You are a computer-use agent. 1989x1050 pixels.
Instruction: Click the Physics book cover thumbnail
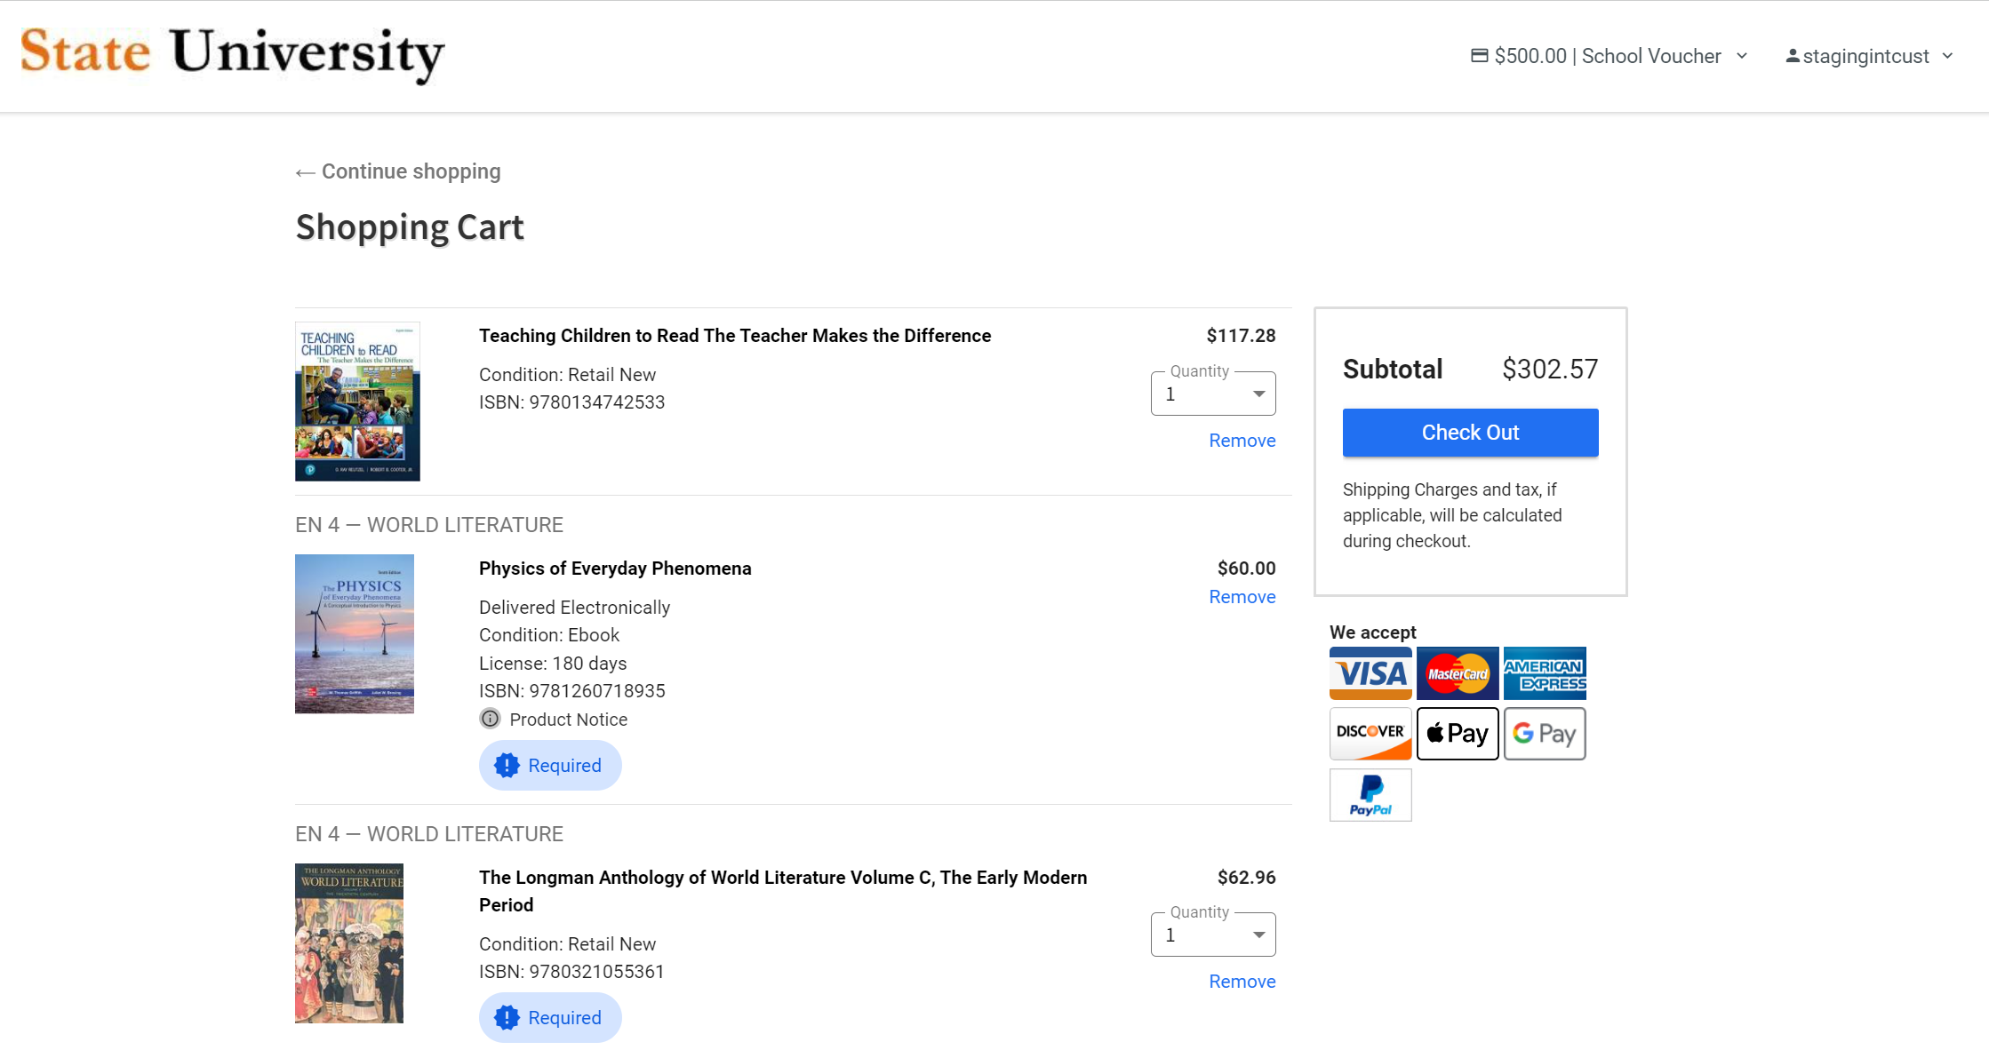coord(354,633)
